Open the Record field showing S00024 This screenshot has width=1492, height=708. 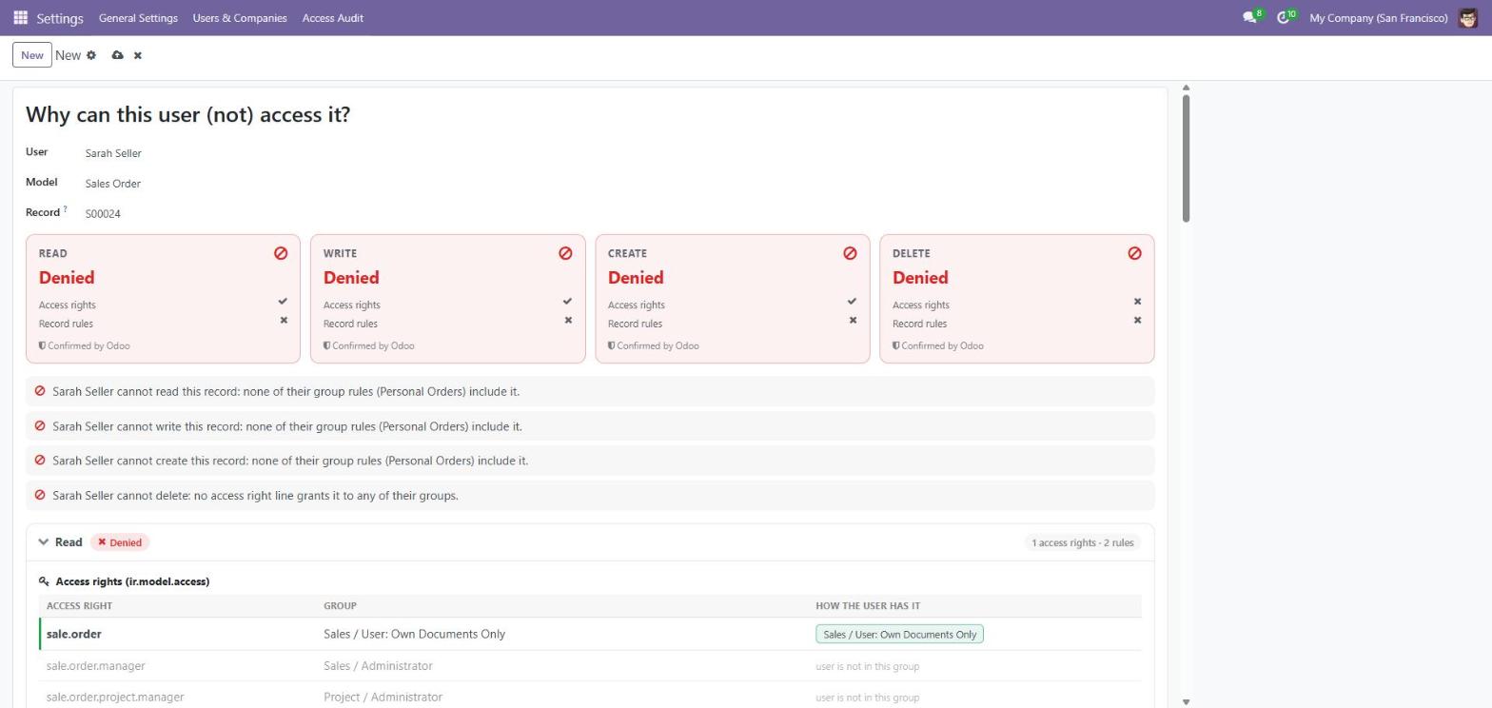(103, 214)
